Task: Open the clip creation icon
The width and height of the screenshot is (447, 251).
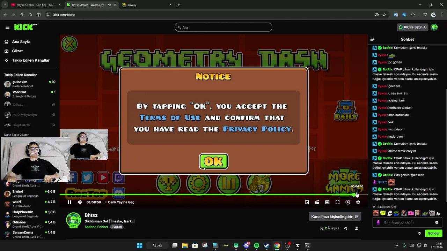Action: [x=317, y=202]
